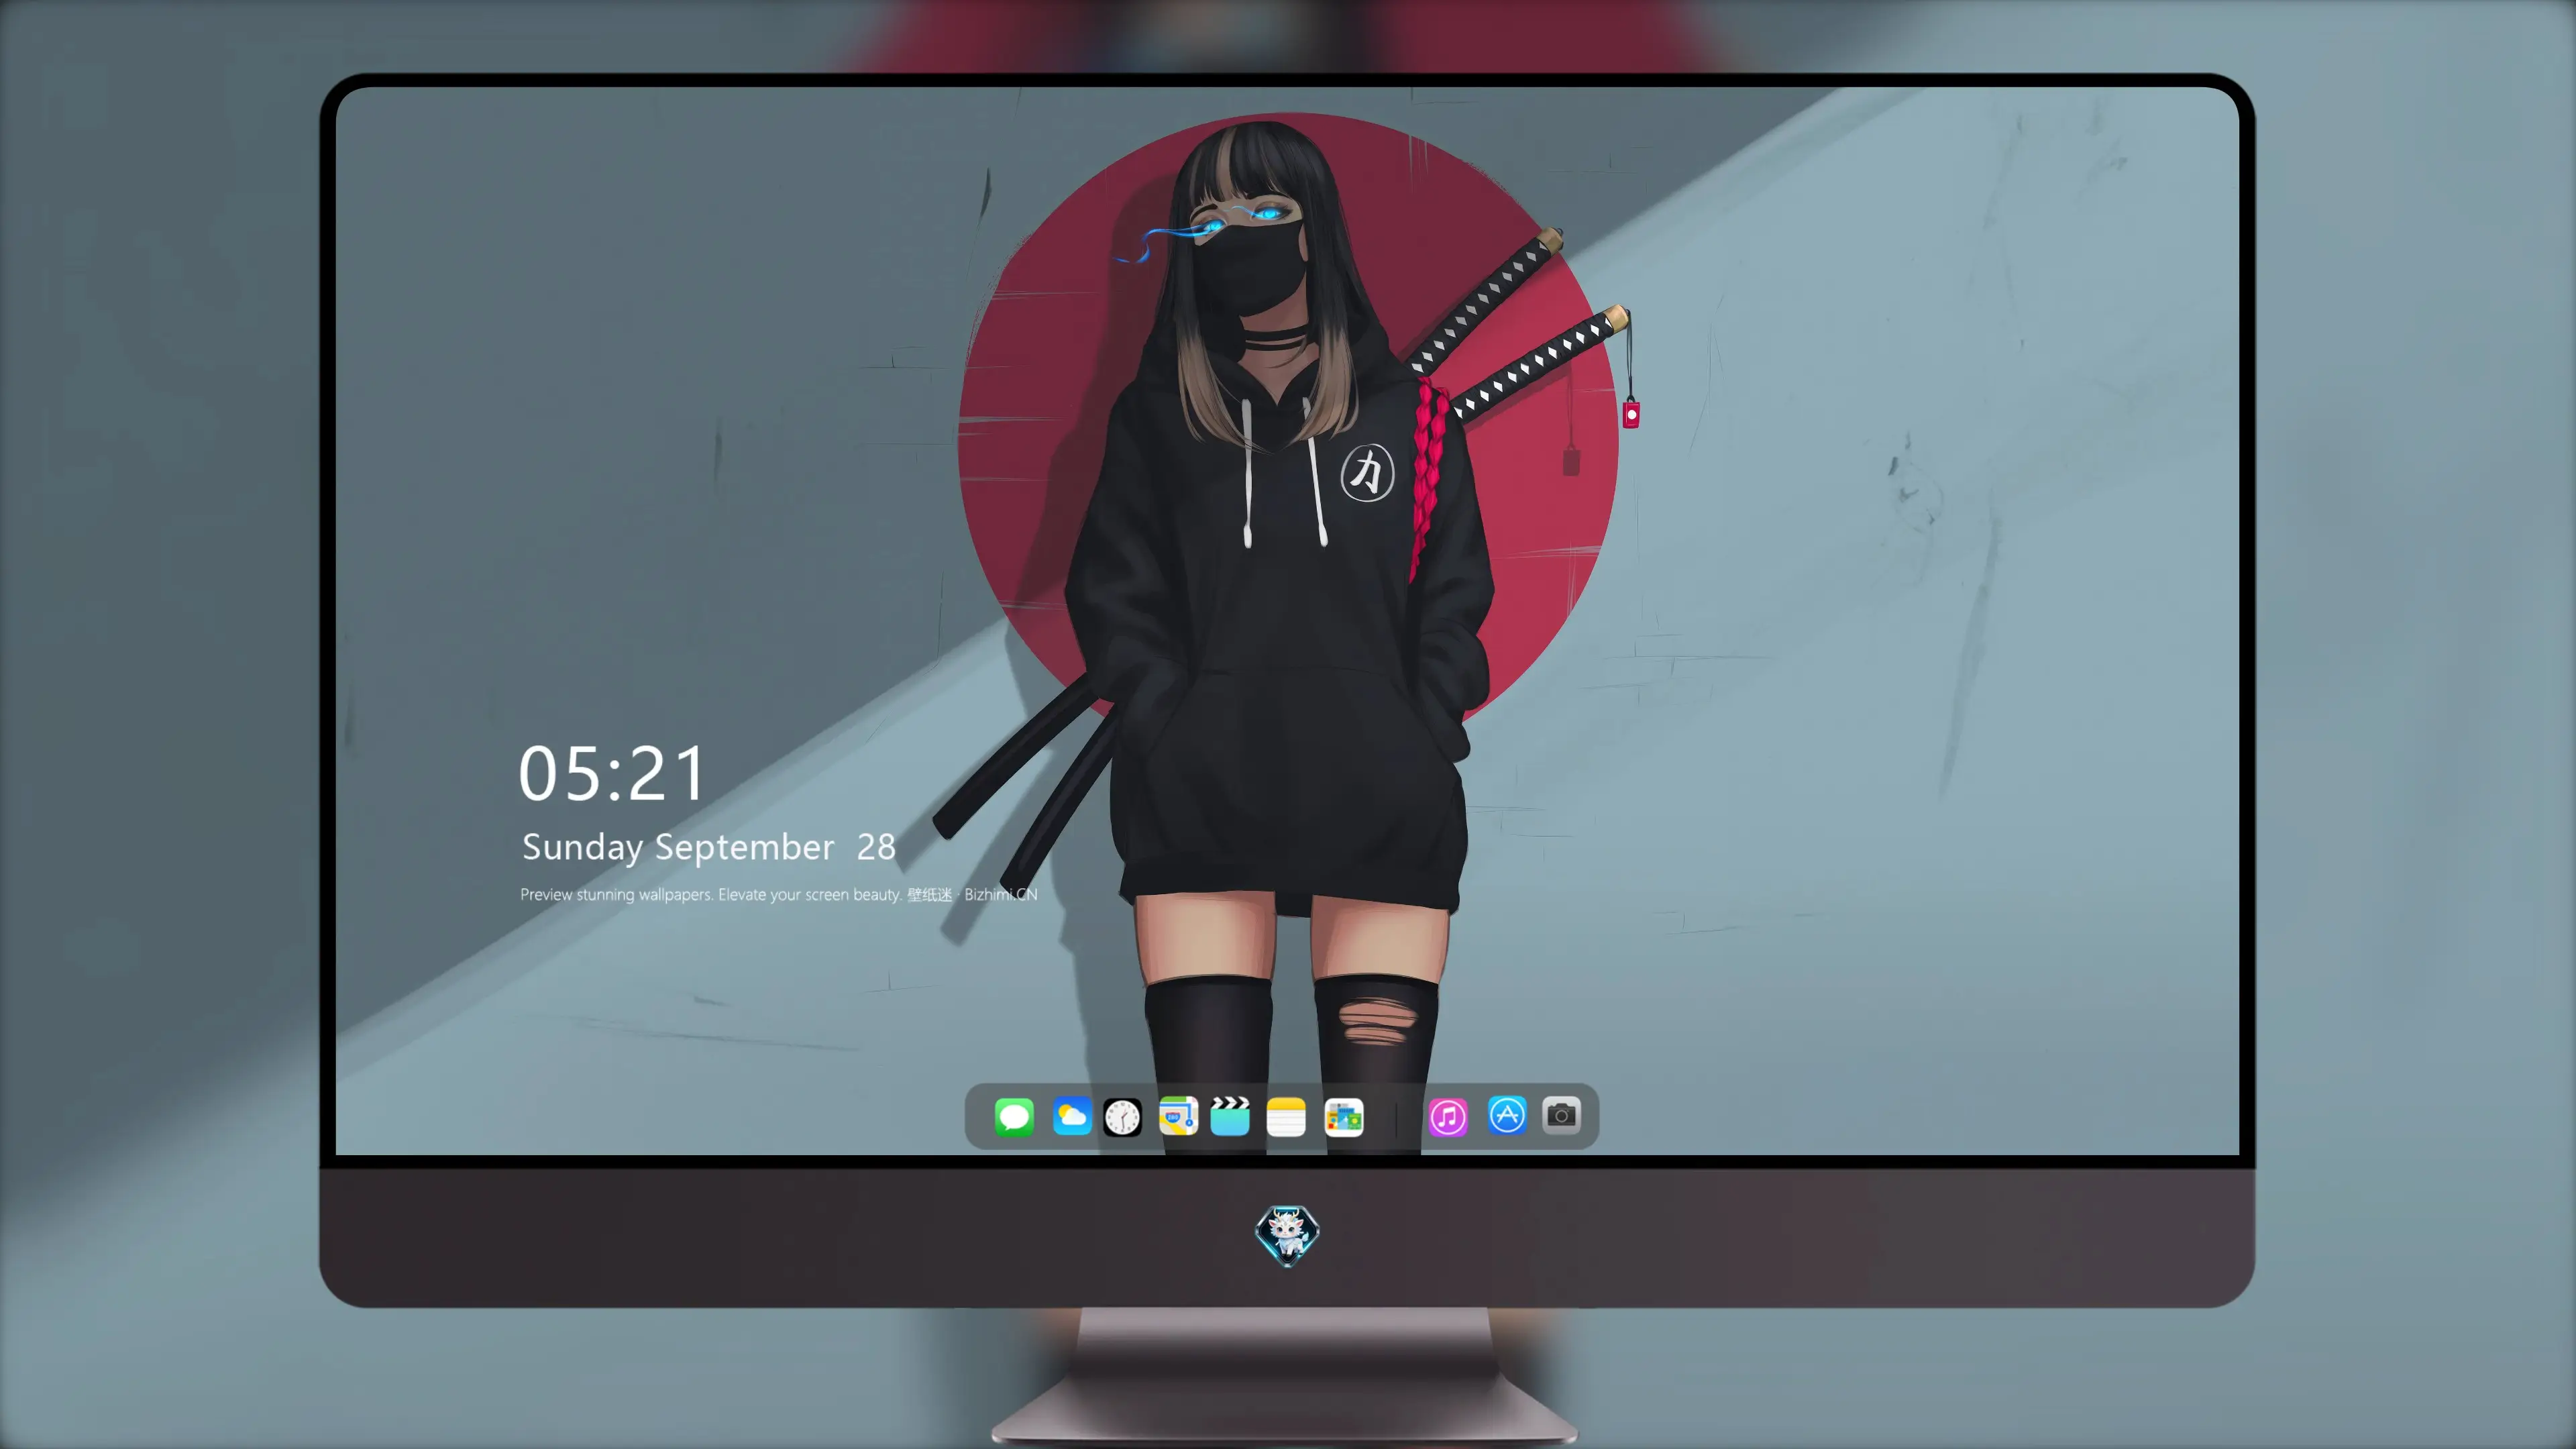Open the Messages app in the dock

pyautogui.click(x=1014, y=1116)
